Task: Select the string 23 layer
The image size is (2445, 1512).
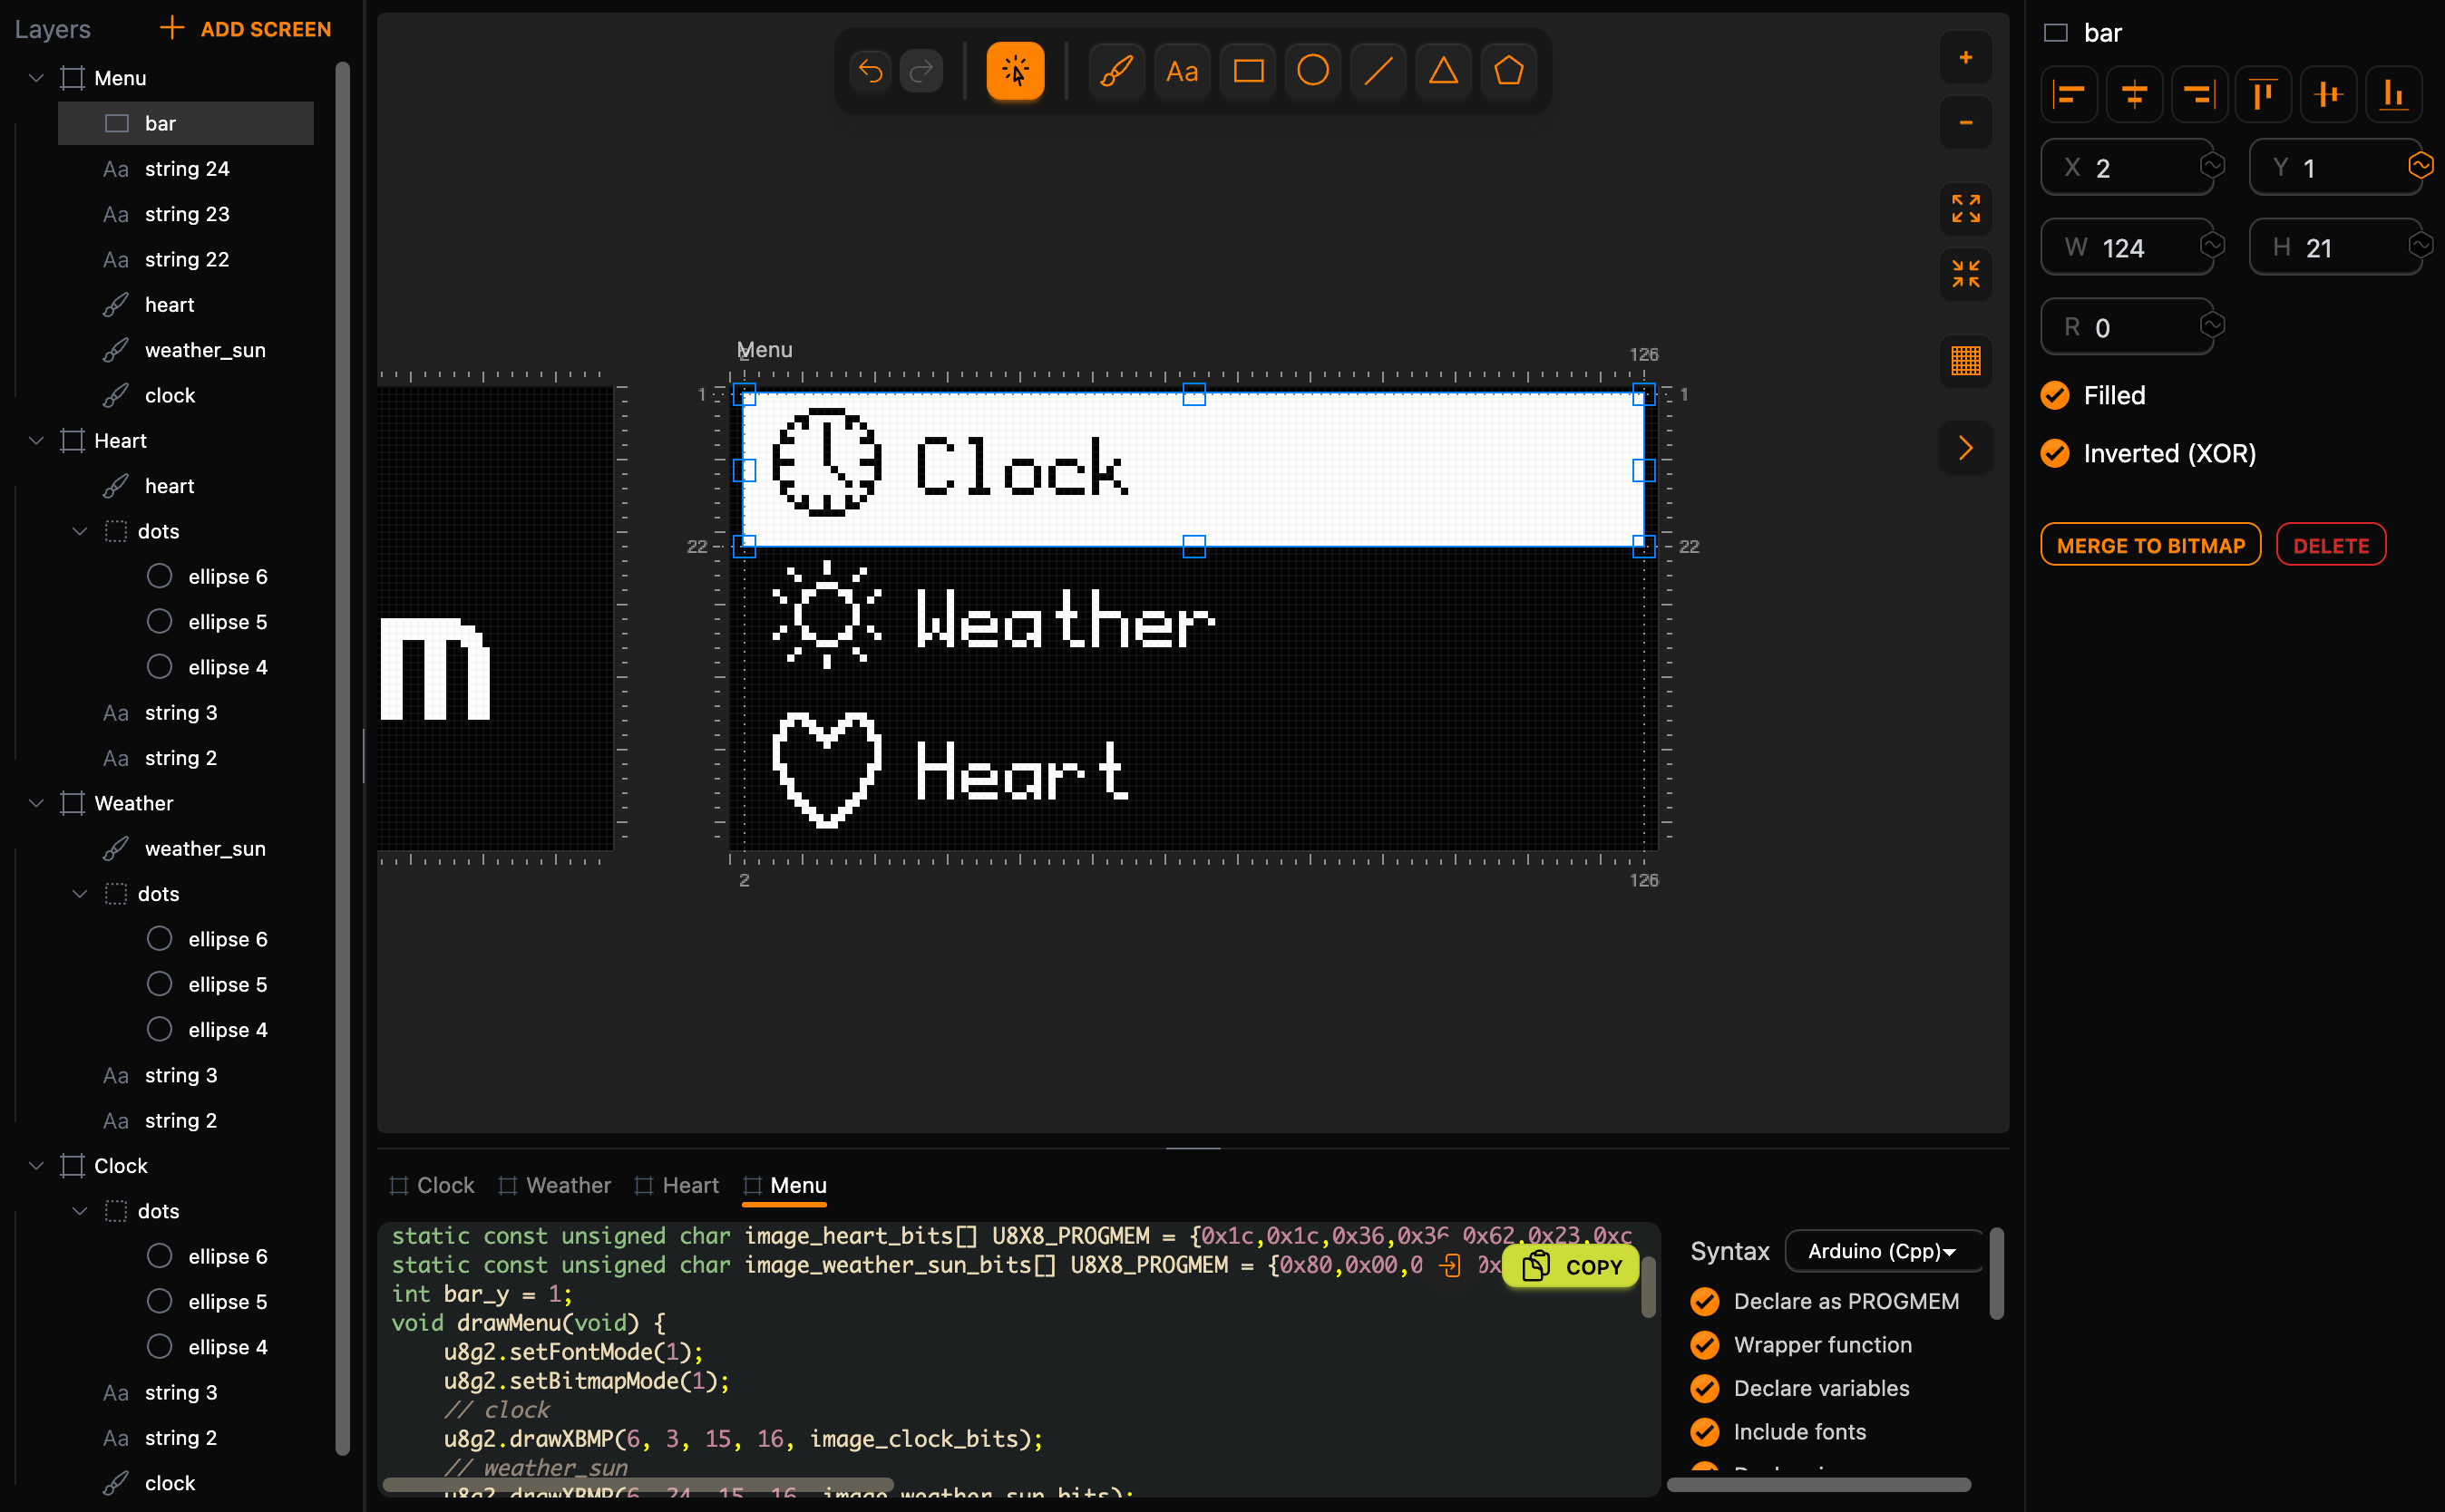Action: (x=185, y=214)
